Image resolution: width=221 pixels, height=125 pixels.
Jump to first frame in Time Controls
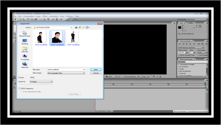pyautogui.click(x=180, y=44)
